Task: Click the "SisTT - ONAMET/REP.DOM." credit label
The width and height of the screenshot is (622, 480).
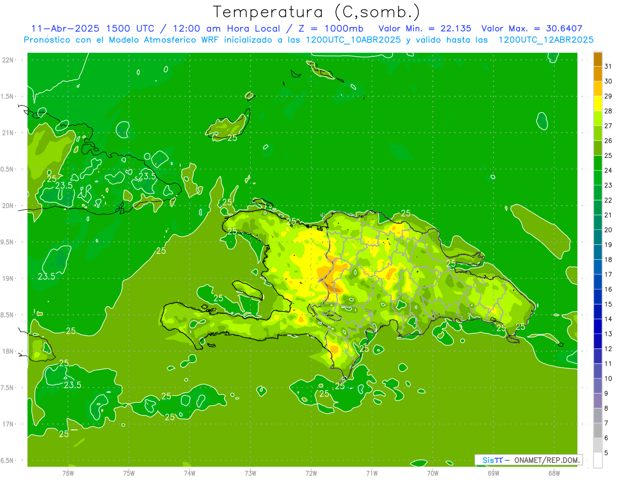Action: (529, 460)
